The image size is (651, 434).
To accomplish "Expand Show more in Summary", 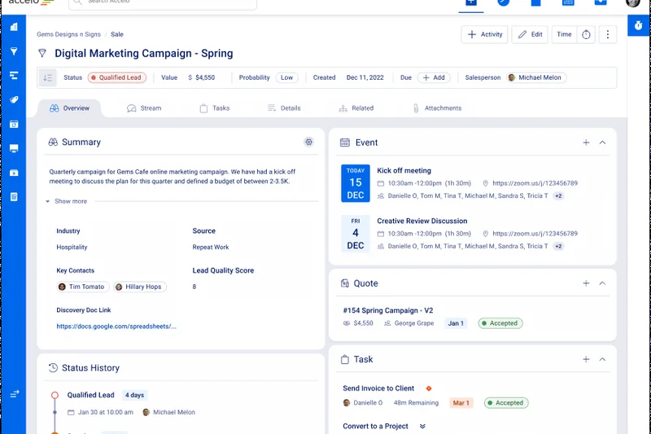I will pos(70,201).
